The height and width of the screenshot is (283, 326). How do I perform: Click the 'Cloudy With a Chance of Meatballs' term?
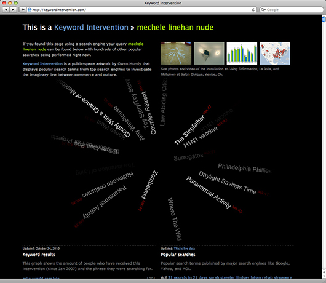coord(93,108)
